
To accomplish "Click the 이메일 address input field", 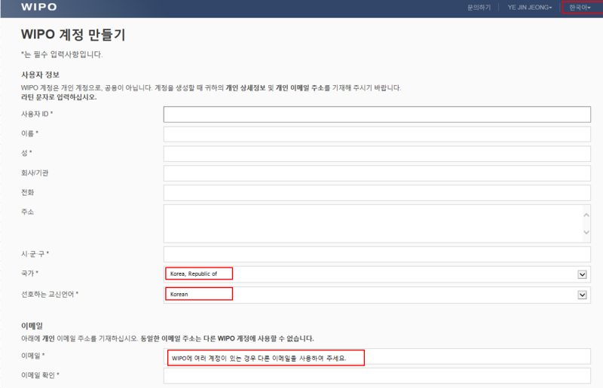I will [x=377, y=356].
